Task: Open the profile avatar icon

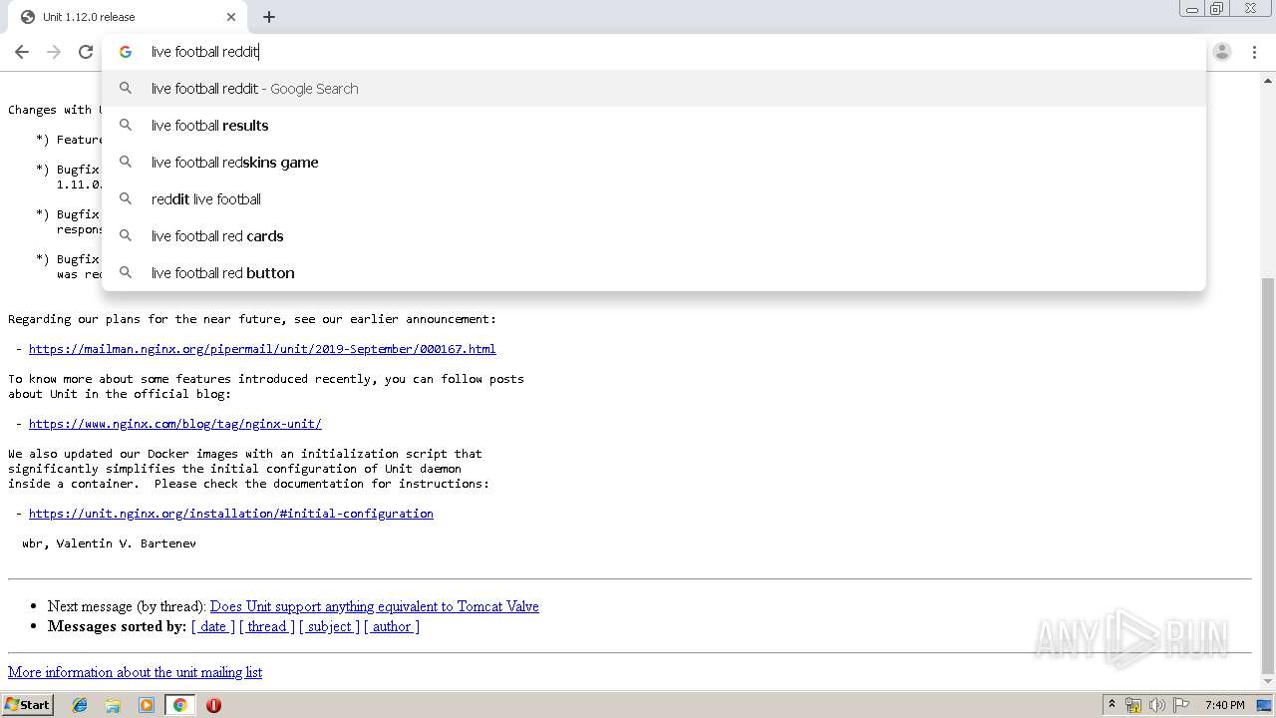Action: click(1222, 52)
